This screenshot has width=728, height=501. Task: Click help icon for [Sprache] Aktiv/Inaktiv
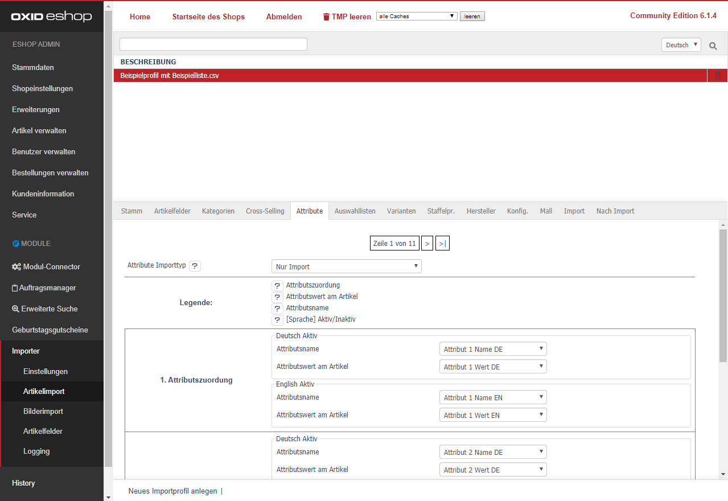tap(277, 320)
